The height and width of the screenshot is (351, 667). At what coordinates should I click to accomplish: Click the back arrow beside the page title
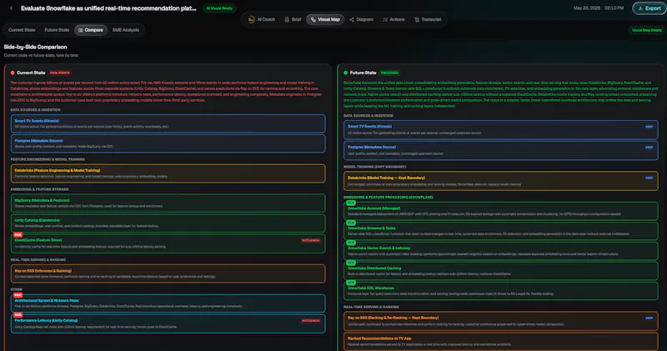click(x=11, y=8)
